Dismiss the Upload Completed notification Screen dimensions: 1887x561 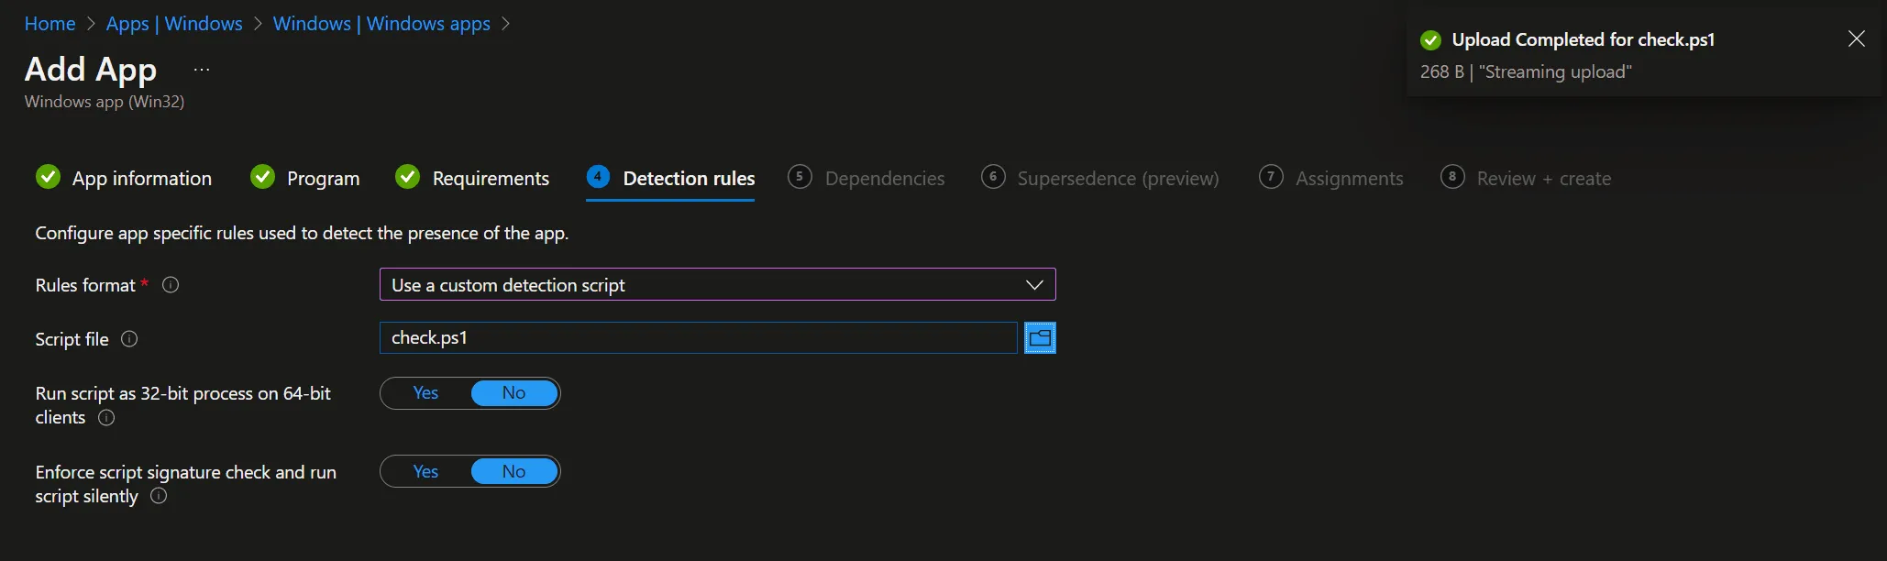click(x=1856, y=38)
